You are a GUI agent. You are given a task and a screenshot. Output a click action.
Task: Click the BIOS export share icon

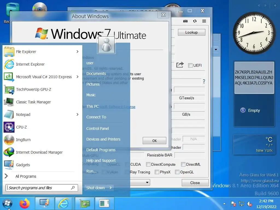[180, 65]
